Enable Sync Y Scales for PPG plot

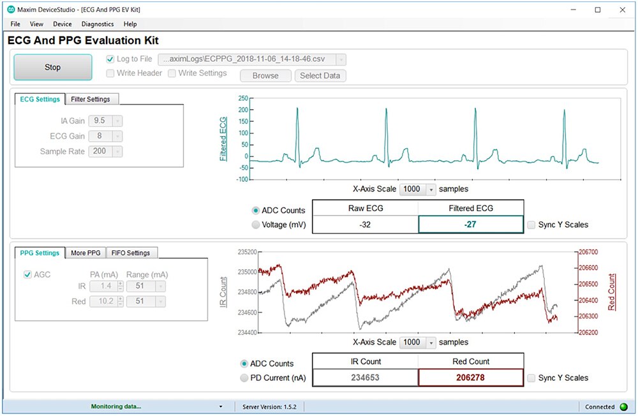click(531, 378)
